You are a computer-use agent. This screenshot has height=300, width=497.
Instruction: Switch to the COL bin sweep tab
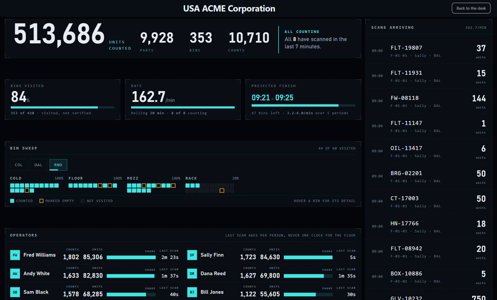click(19, 165)
